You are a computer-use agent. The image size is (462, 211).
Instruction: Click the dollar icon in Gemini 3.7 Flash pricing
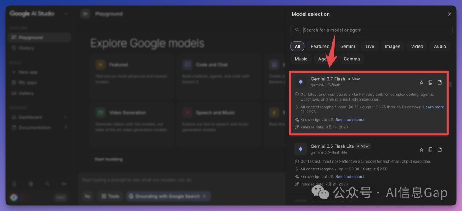pos(297,107)
